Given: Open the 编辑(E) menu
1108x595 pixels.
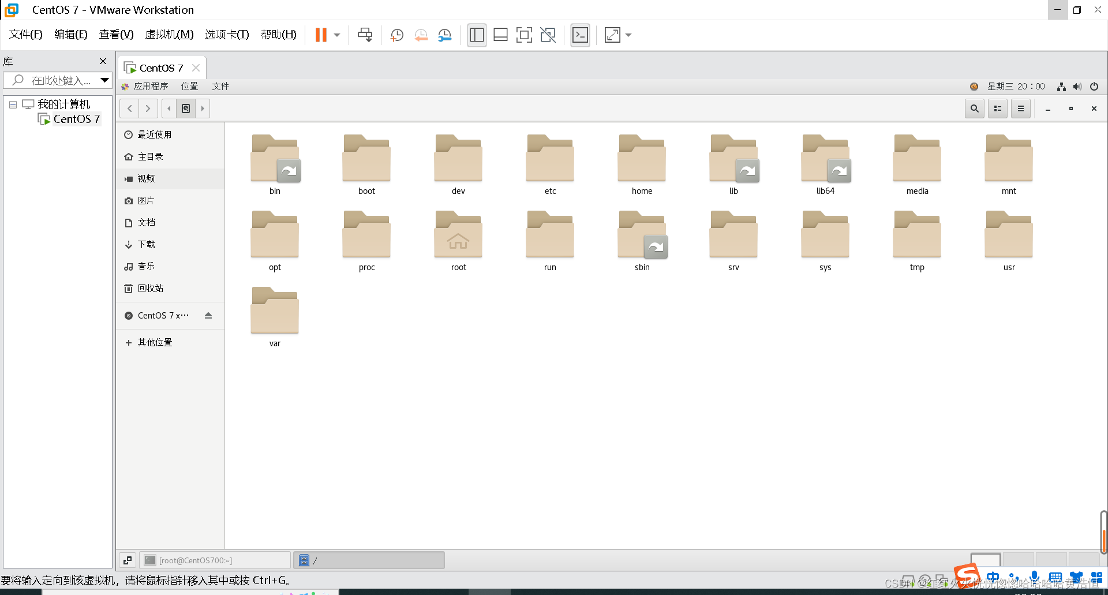Looking at the screenshot, I should (x=71, y=35).
